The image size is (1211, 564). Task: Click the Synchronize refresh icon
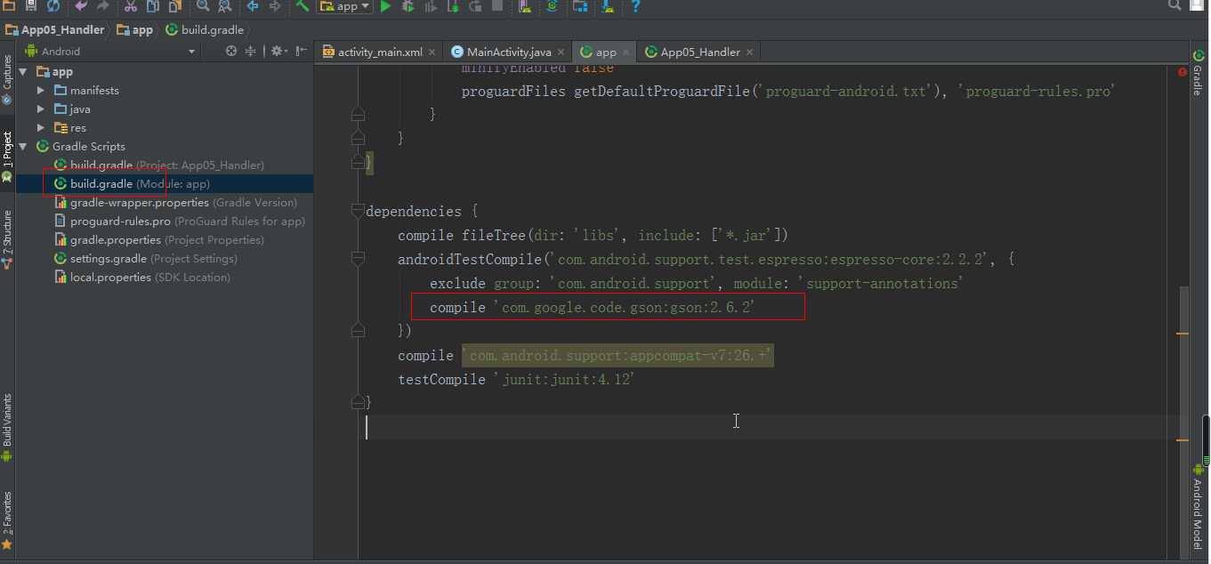pos(53,5)
